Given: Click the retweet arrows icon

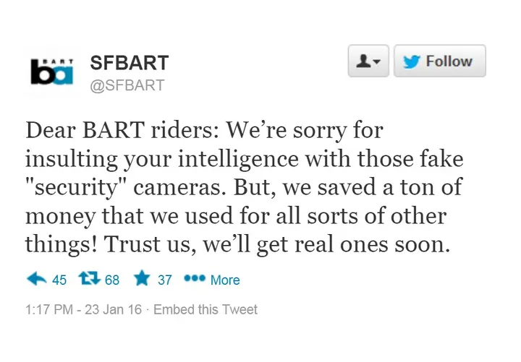Looking at the screenshot, I should [x=89, y=279].
